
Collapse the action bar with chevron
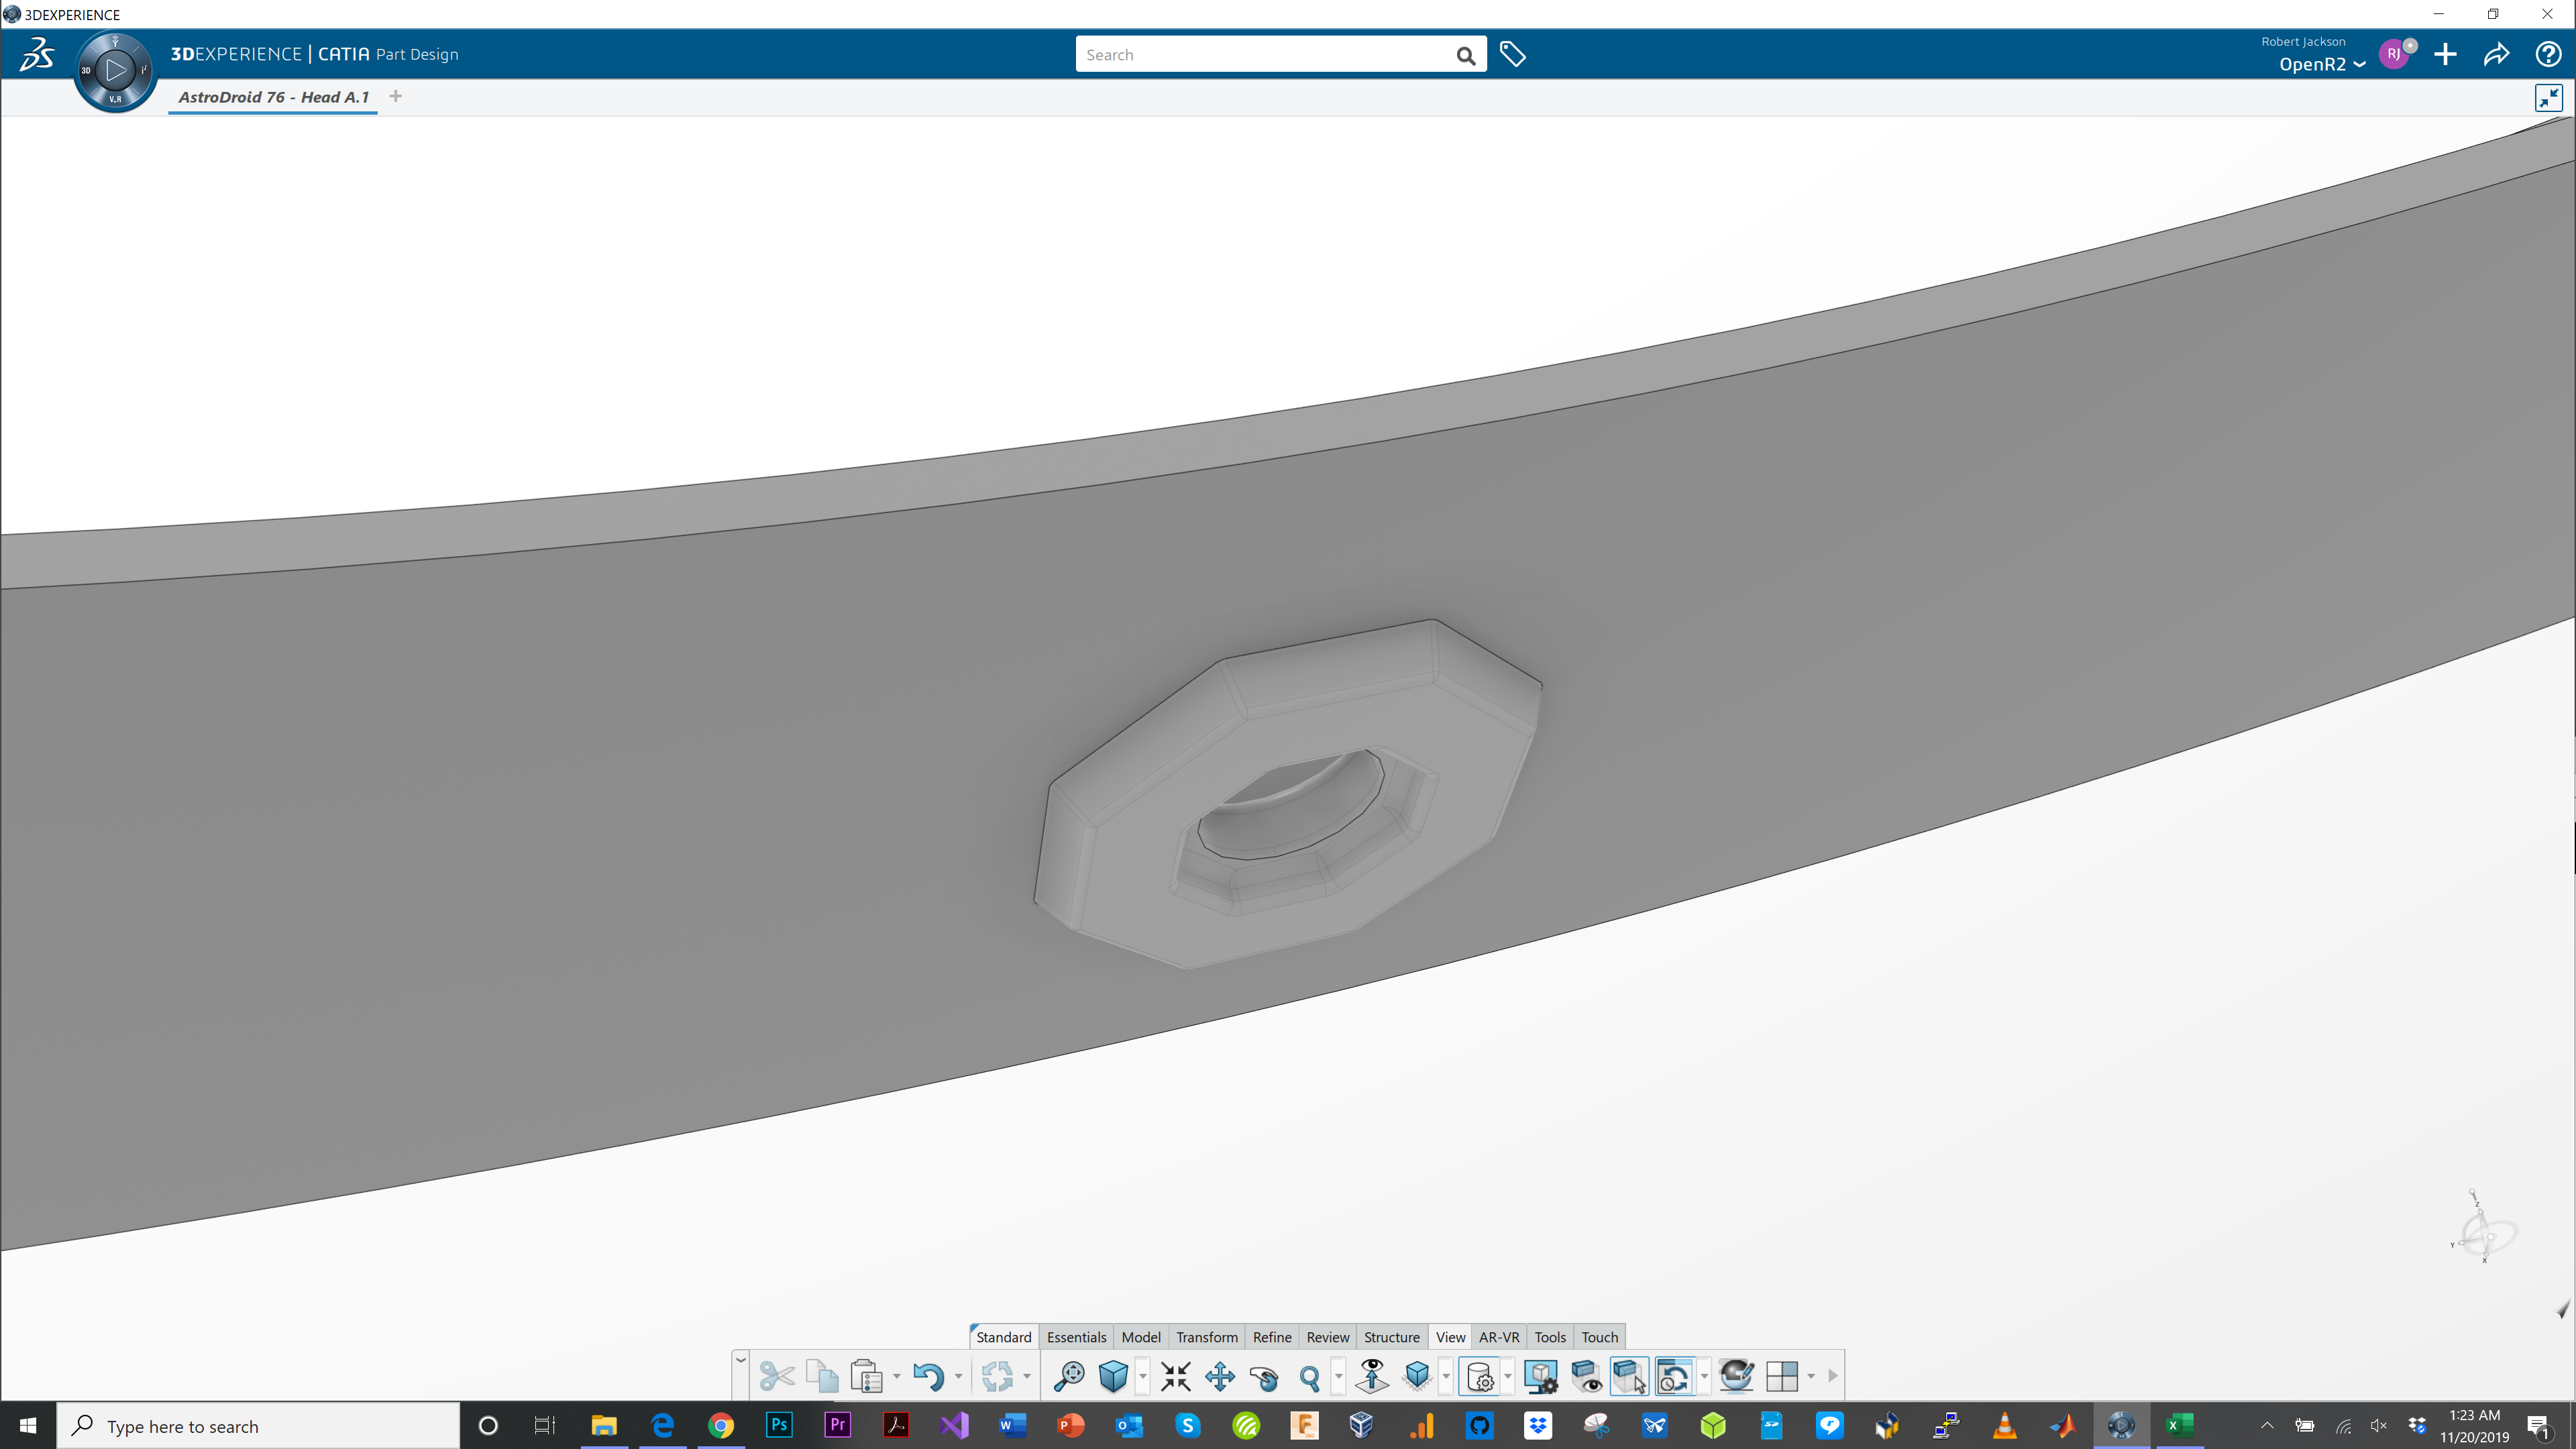point(741,1361)
